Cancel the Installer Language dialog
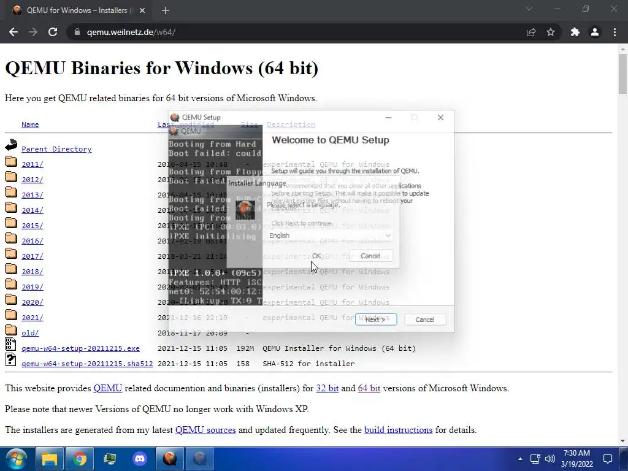Screen dimensions: 628x471 tap(370, 256)
